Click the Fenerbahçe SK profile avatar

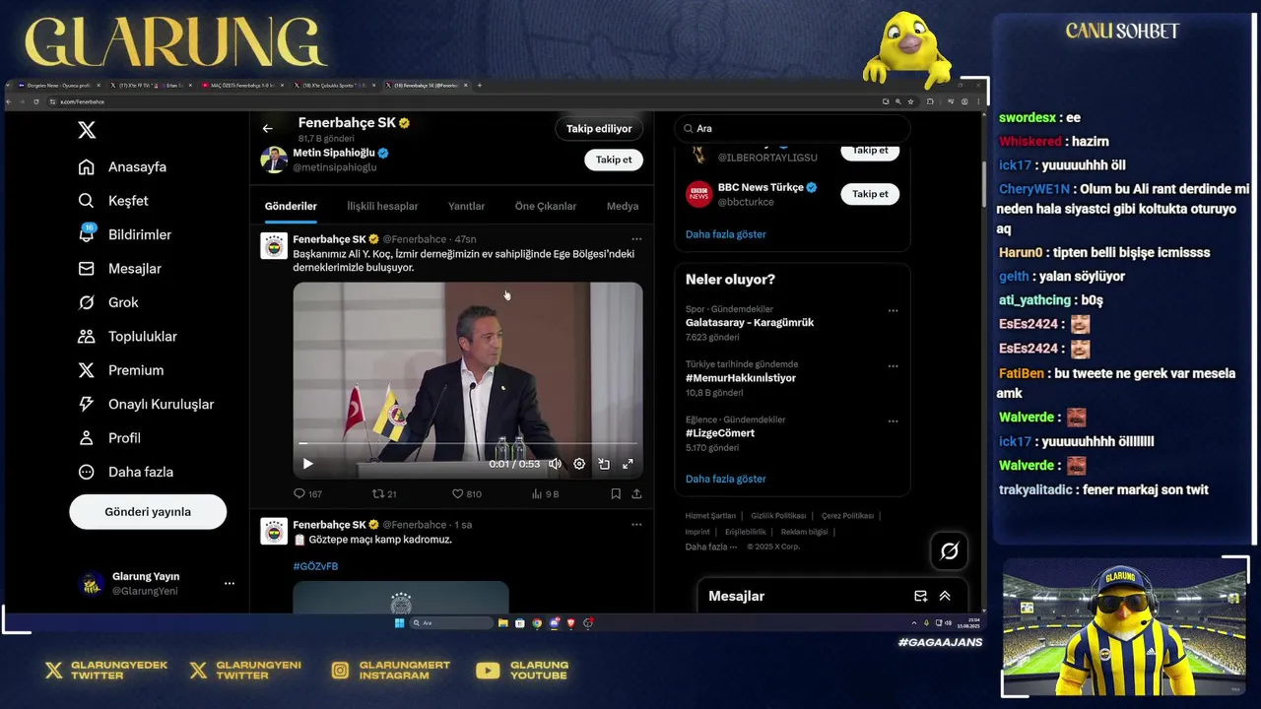click(274, 246)
